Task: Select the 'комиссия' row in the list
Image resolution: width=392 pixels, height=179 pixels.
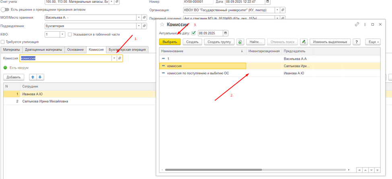Action: point(270,66)
